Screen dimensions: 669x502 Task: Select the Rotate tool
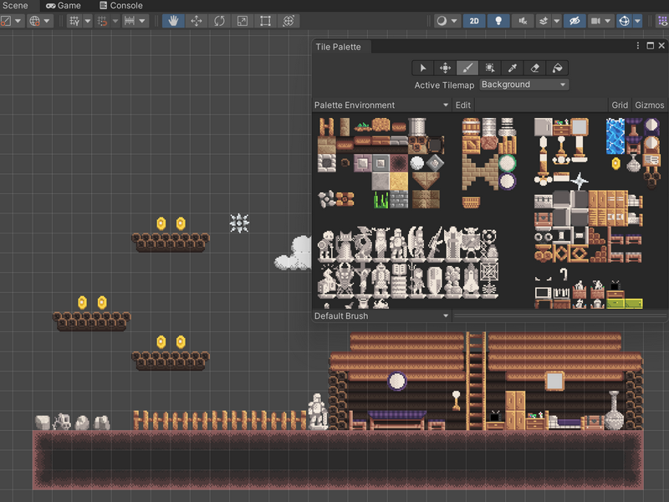(x=219, y=21)
